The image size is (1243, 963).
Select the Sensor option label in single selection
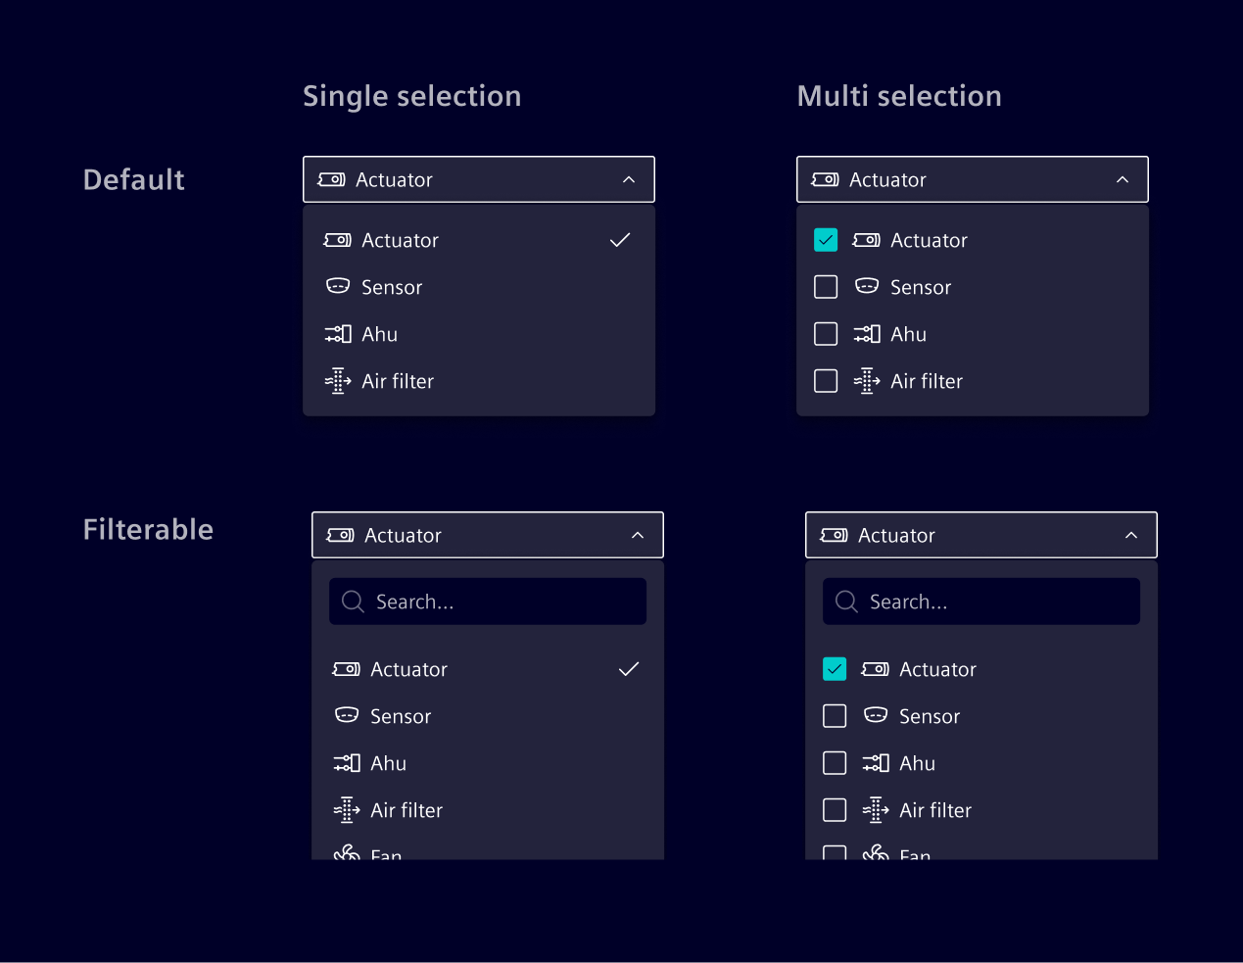[392, 286]
